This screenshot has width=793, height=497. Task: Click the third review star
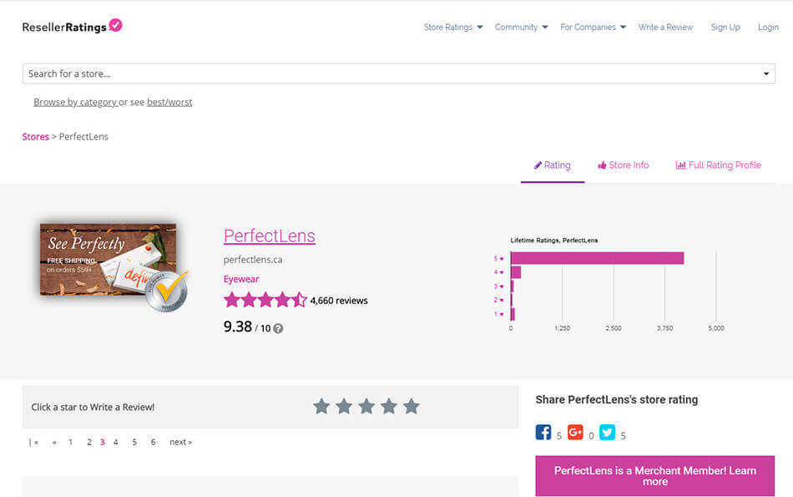point(366,406)
